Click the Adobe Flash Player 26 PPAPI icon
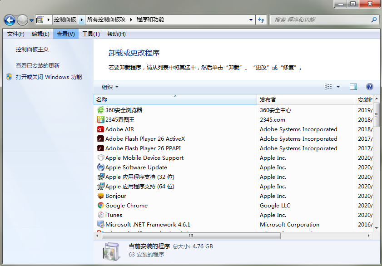This screenshot has width=382, height=266. 101,148
